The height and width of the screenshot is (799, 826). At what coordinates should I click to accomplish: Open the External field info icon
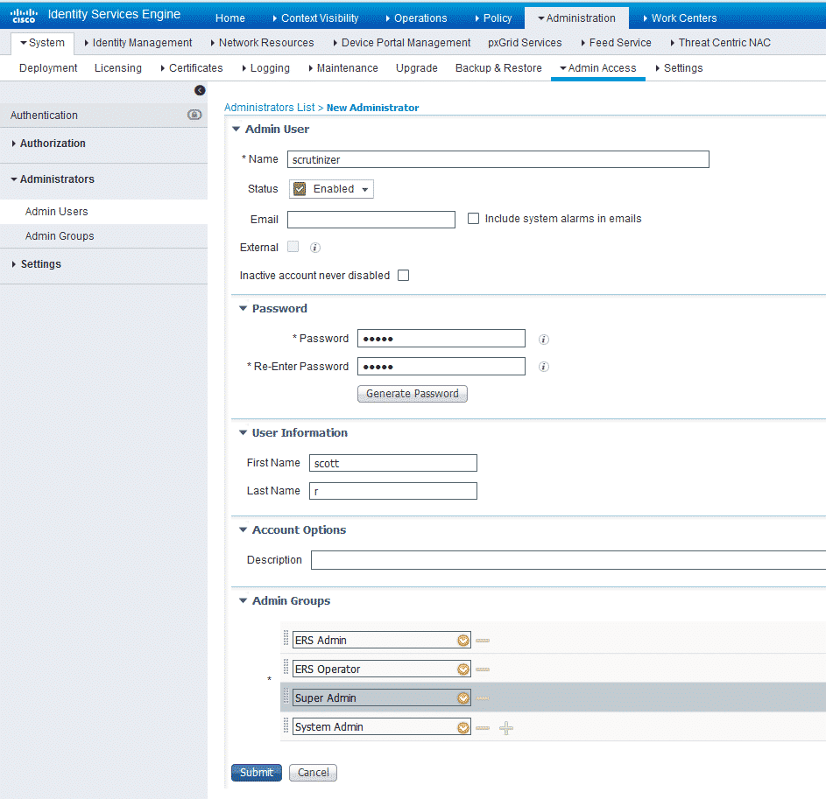coord(315,248)
